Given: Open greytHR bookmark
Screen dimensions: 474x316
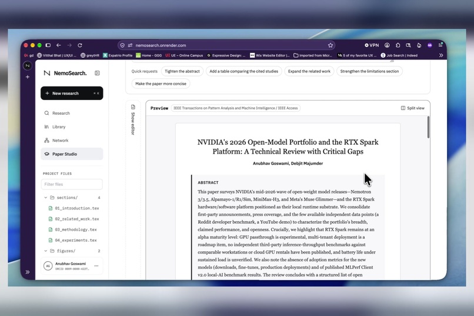Looking at the screenshot, I should pyautogui.click(x=90, y=55).
